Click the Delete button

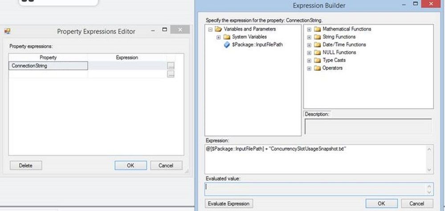(x=26, y=165)
